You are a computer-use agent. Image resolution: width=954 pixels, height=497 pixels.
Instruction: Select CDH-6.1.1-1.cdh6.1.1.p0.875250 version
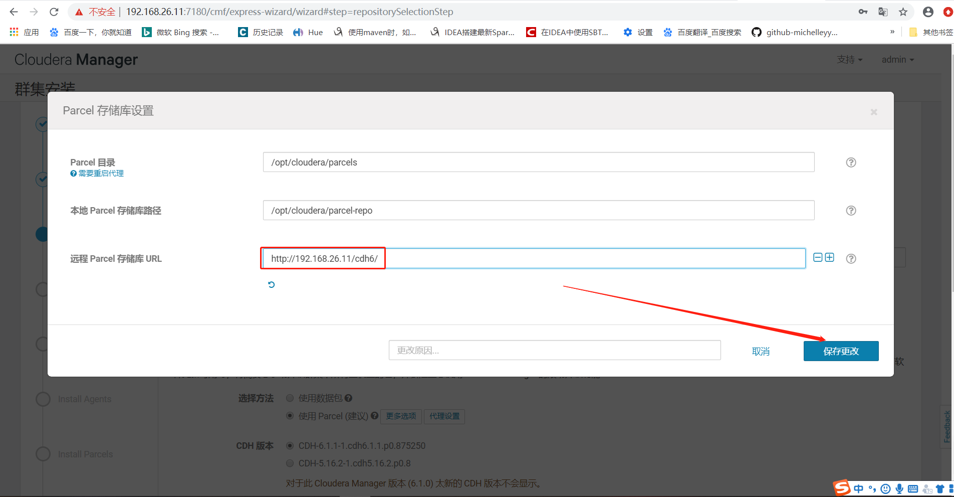tap(290, 445)
